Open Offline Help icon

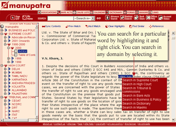(x=148, y=18)
